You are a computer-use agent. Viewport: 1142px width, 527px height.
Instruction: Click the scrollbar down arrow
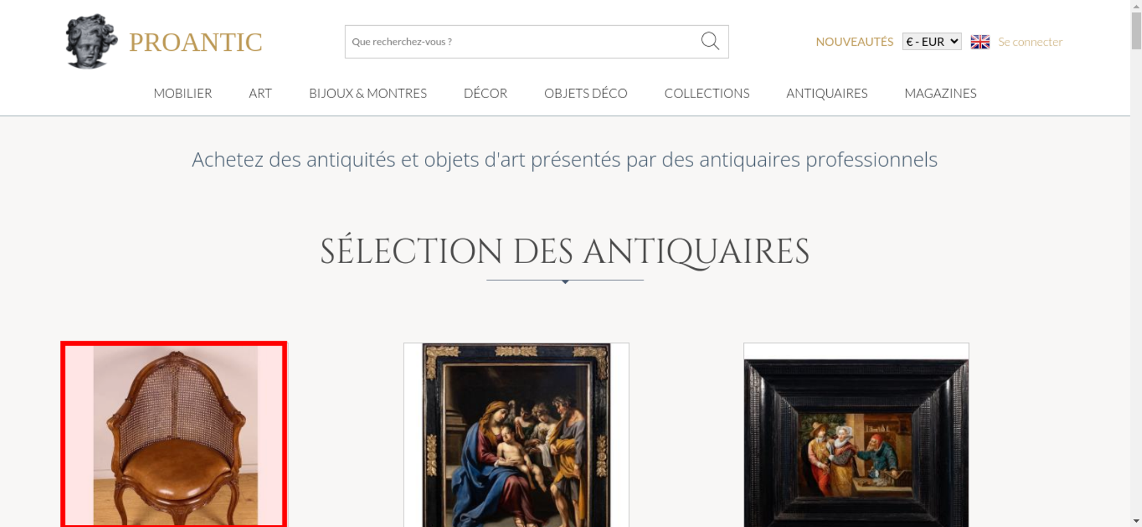coord(1136,521)
